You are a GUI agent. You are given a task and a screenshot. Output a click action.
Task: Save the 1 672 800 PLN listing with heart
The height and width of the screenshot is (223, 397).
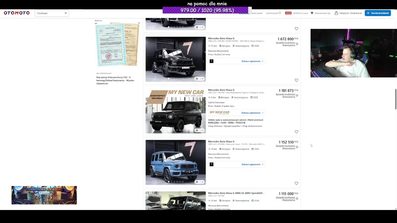(x=297, y=80)
